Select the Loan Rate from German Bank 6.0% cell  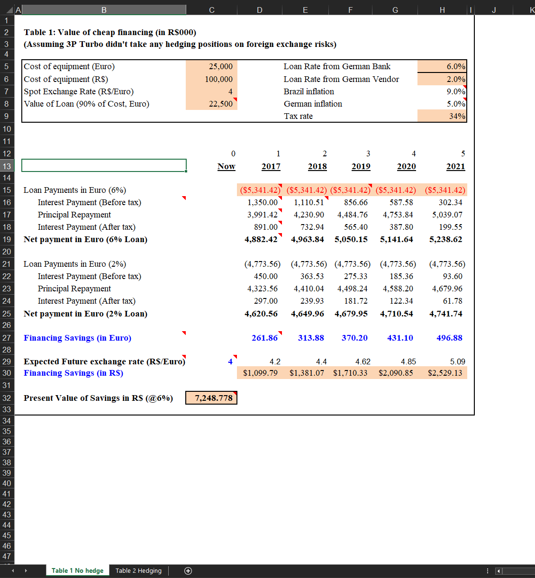[x=442, y=66]
